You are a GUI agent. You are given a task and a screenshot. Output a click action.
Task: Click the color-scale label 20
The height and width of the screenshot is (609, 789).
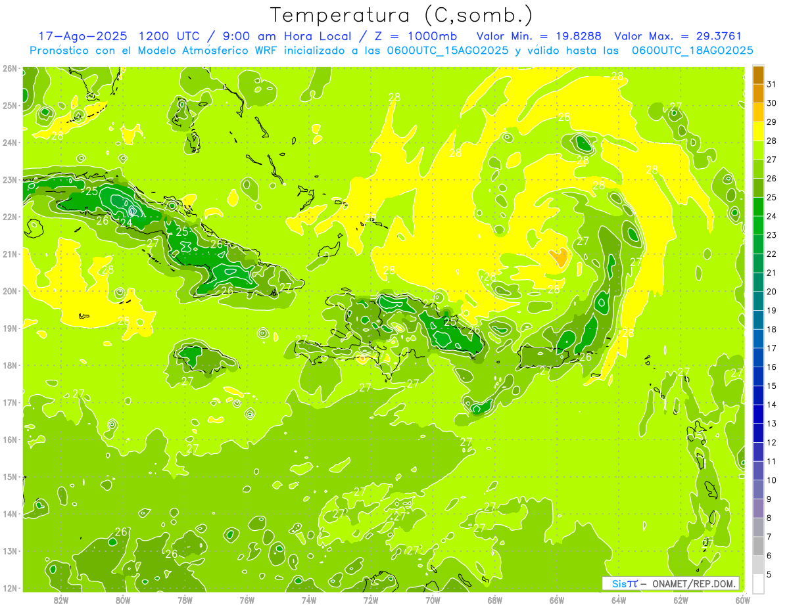click(x=772, y=292)
